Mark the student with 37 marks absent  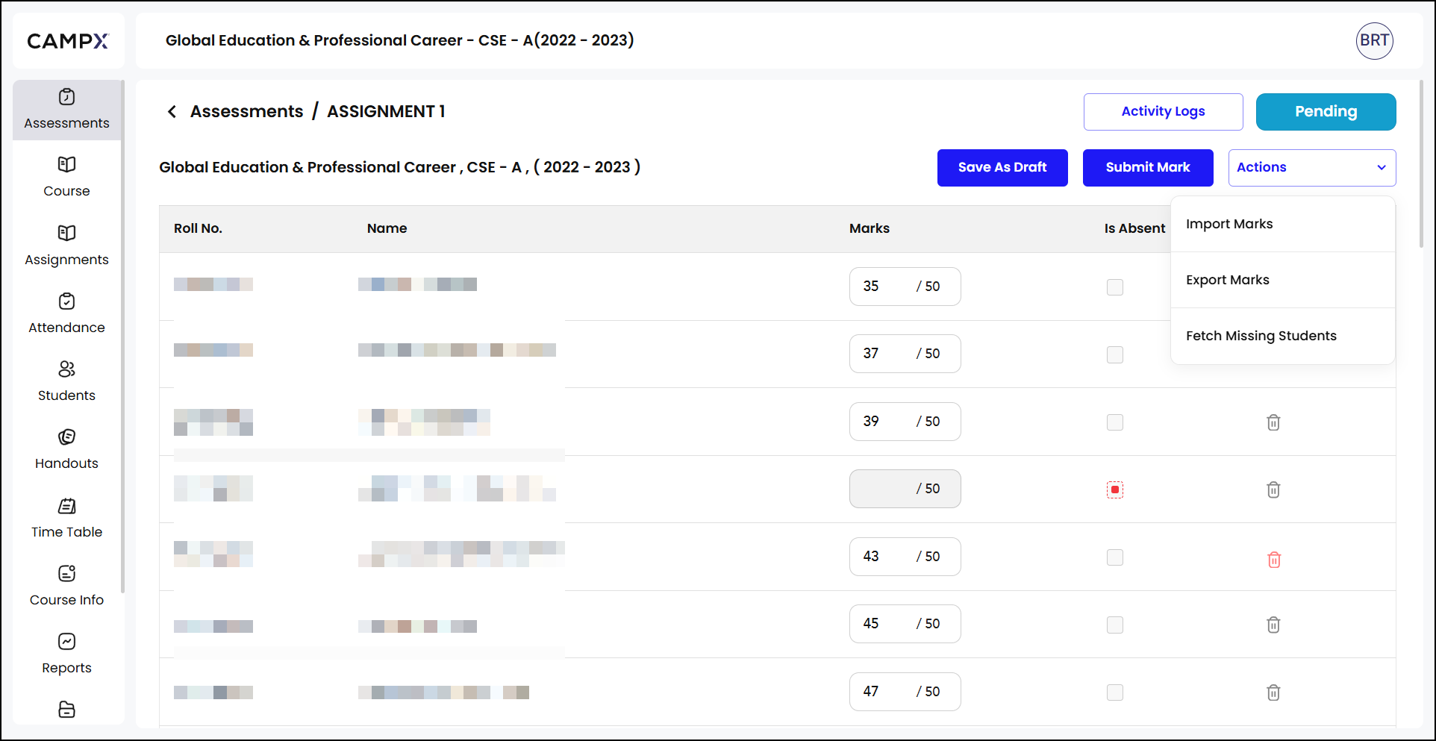click(1115, 354)
